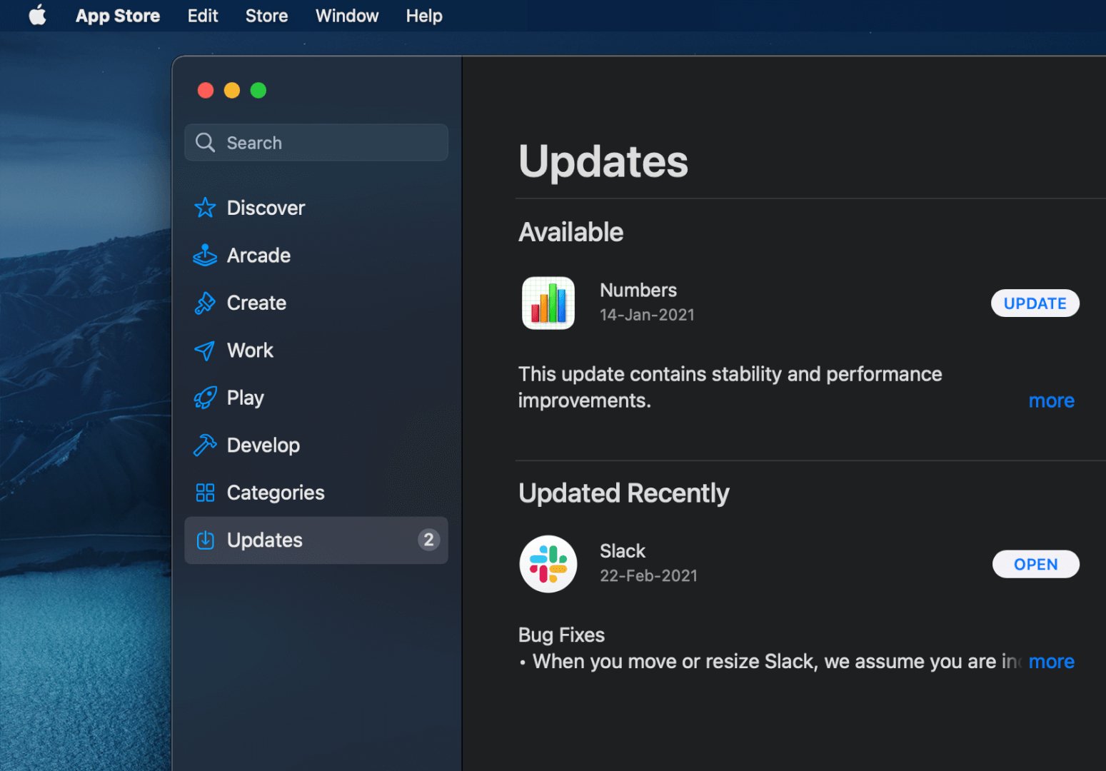Click the Search field in sidebar
The width and height of the screenshot is (1106, 771).
[x=316, y=143]
